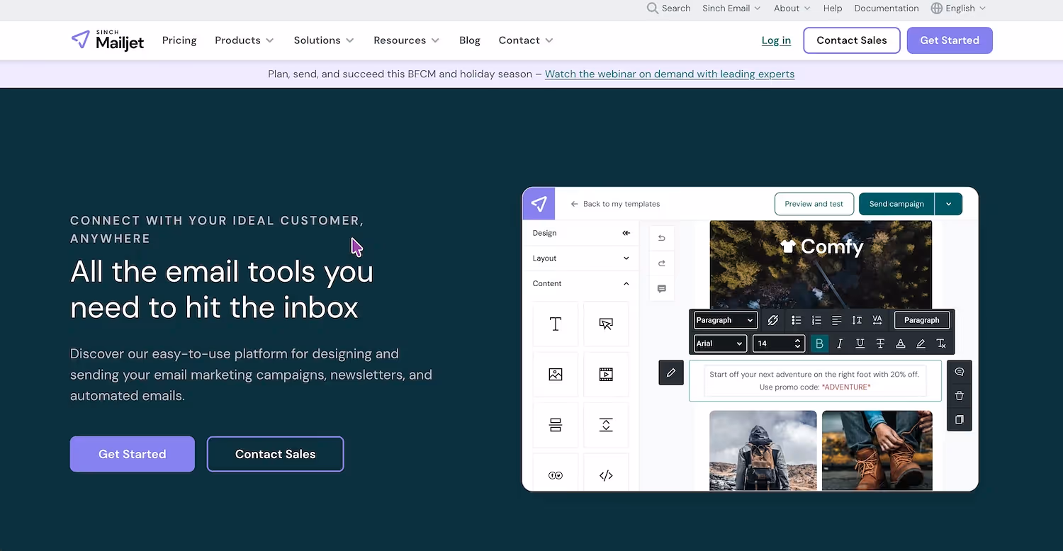Image resolution: width=1063 pixels, height=551 pixels.
Task: Open the Watch the webinar on demand link
Action: 670,74
